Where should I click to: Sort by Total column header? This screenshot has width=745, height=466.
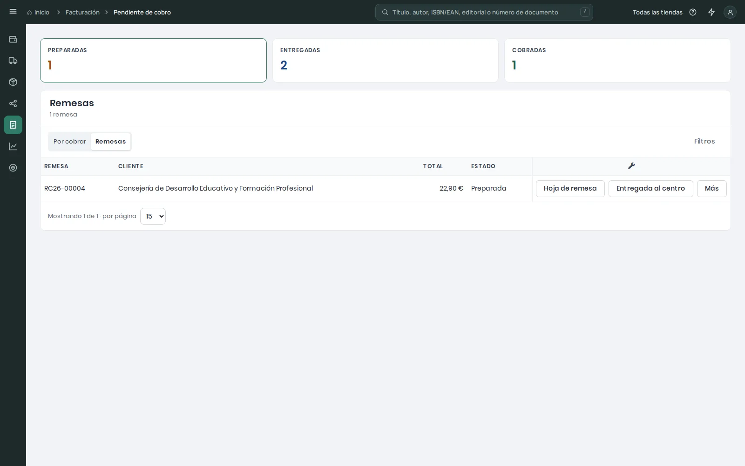click(433, 166)
